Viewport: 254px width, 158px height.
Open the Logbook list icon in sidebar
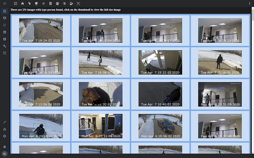click(x=4, y=25)
